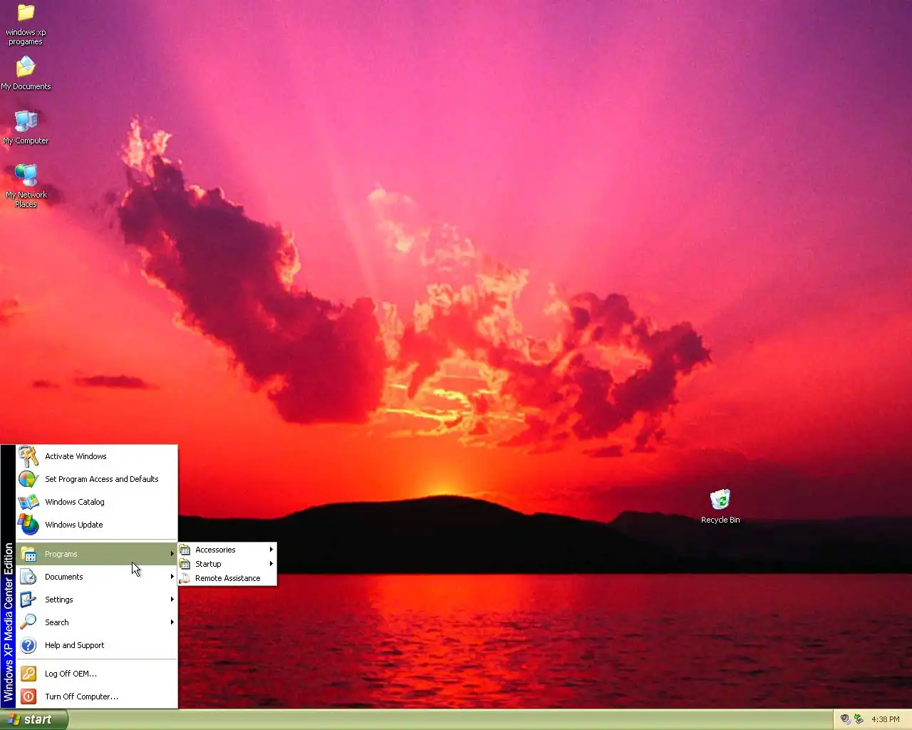Click the red Turn Off Computer power icon

(28, 696)
